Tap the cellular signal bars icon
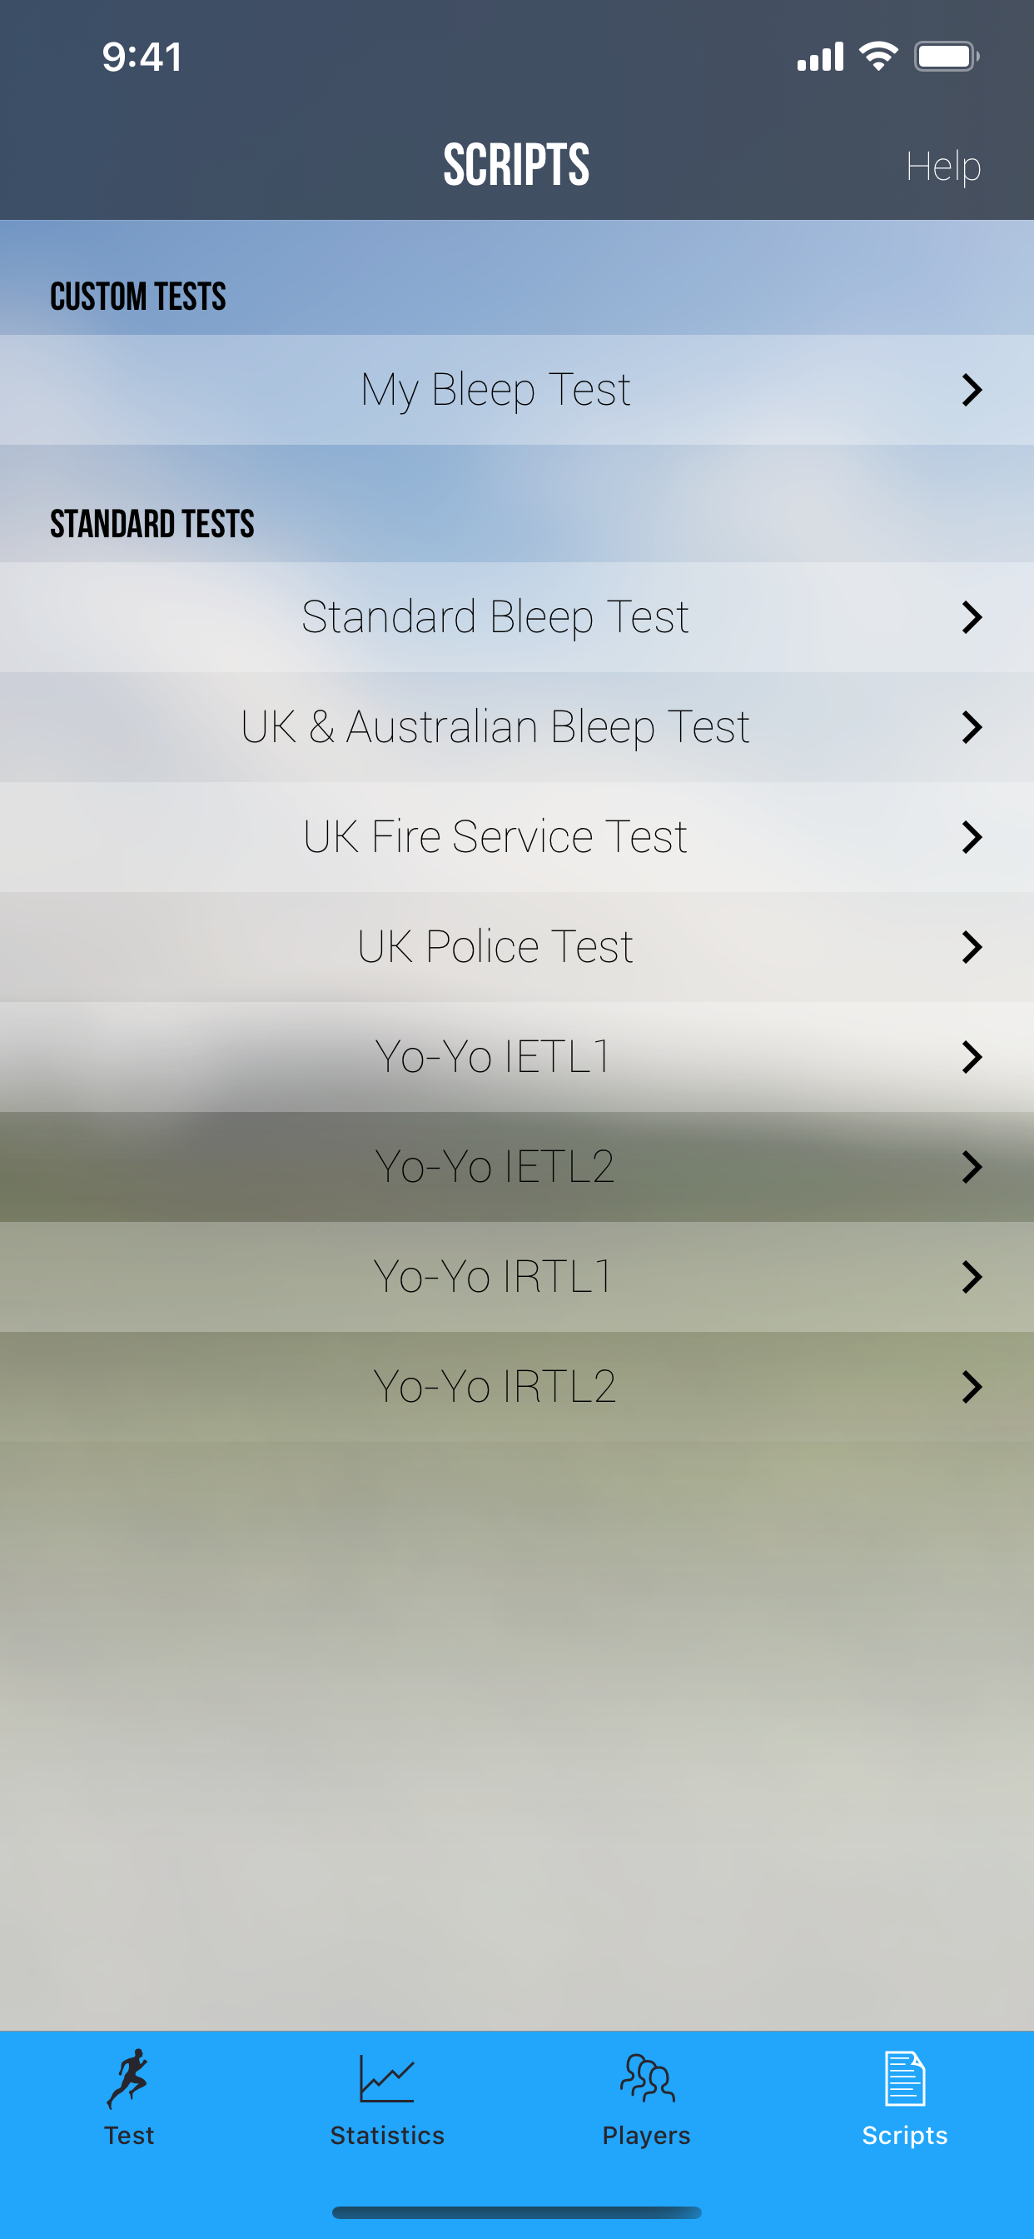 coord(820,57)
